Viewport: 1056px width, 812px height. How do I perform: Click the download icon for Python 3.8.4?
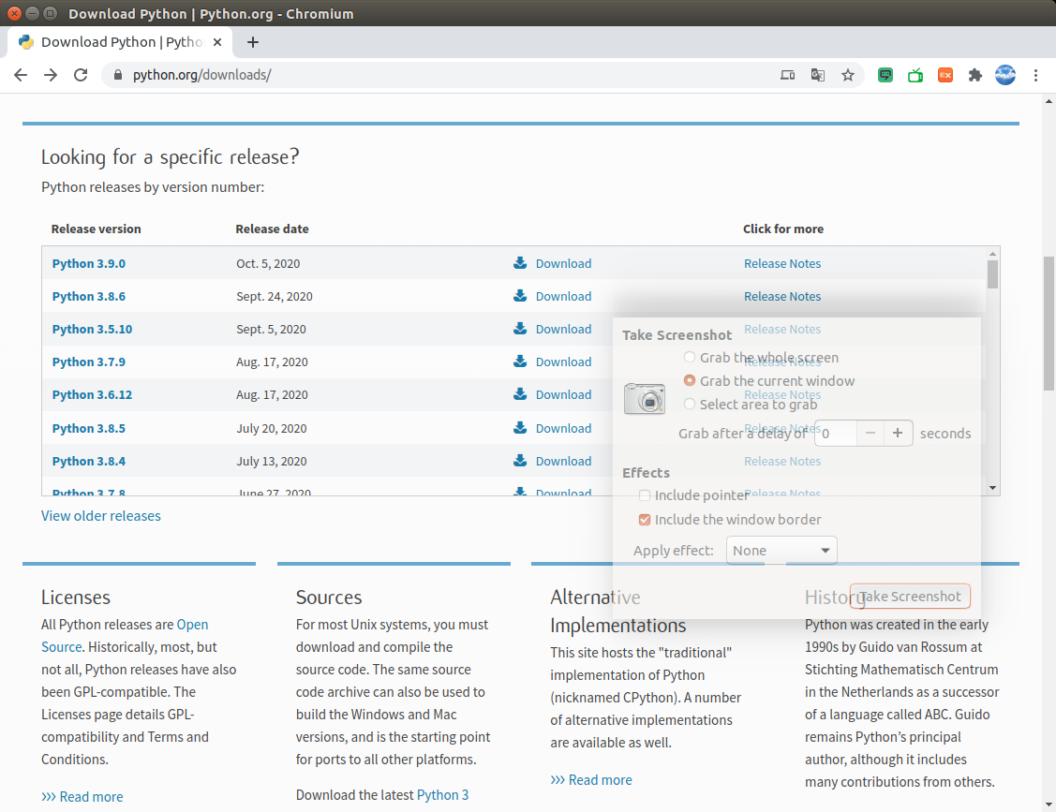(520, 461)
